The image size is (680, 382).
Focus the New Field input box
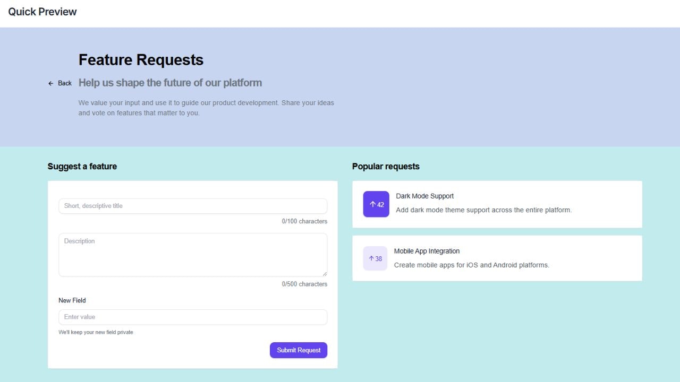click(193, 317)
